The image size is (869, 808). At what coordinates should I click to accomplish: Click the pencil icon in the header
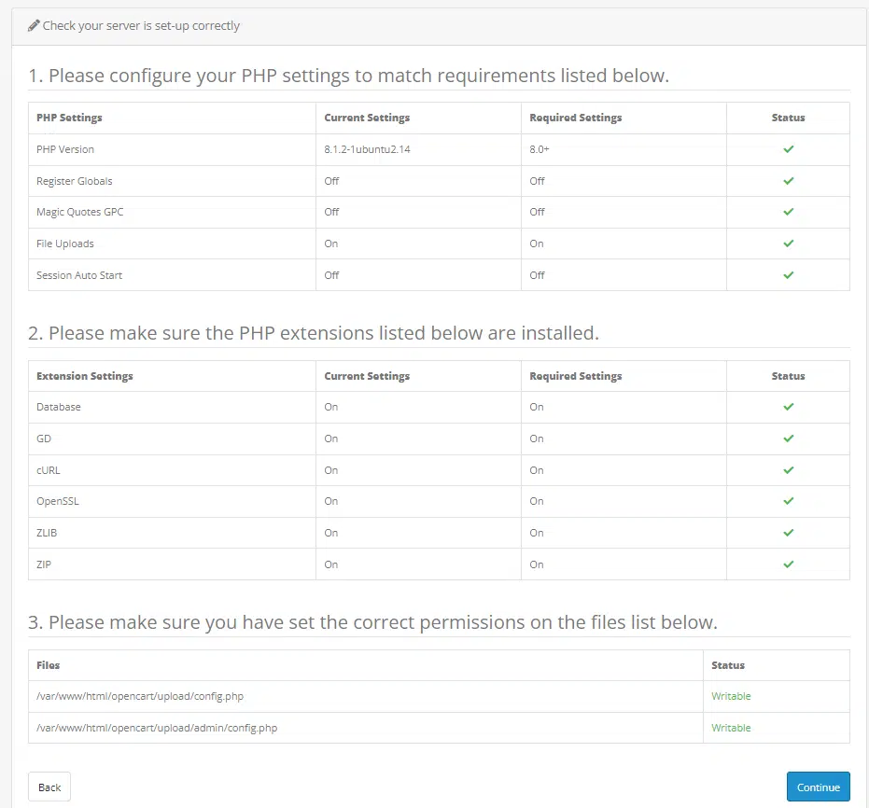click(34, 26)
